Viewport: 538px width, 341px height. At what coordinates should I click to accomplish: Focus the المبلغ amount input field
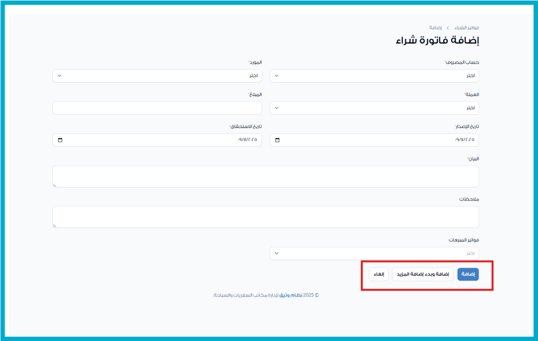pyautogui.click(x=157, y=108)
